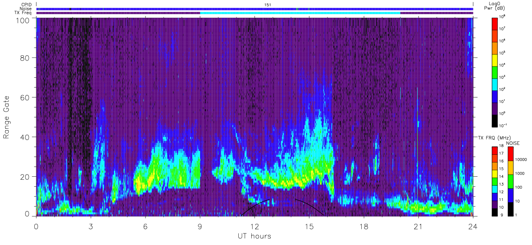This screenshot has width=532, height=245.
Task: Click the 15 tick on UT hours axis
Action: pos(309,226)
